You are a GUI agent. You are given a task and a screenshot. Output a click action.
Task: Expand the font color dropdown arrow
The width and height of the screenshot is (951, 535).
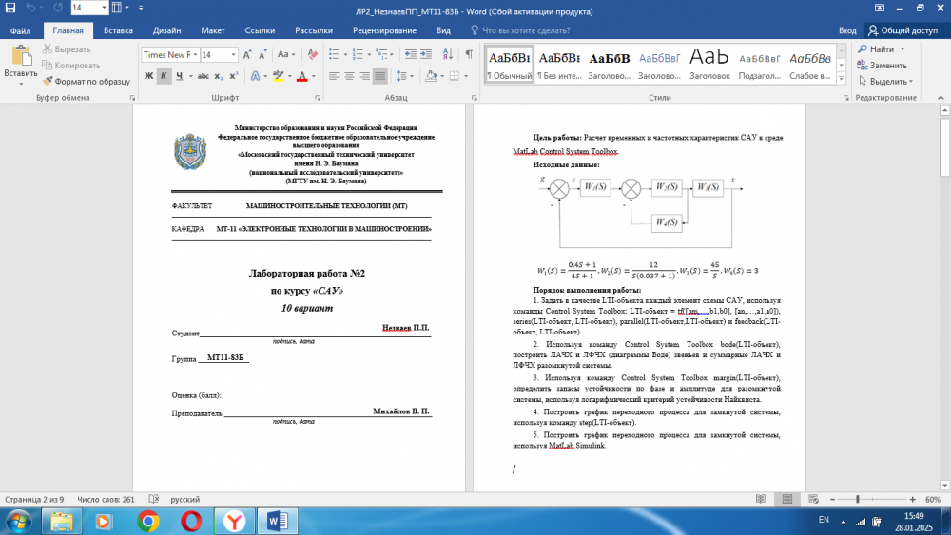point(315,76)
